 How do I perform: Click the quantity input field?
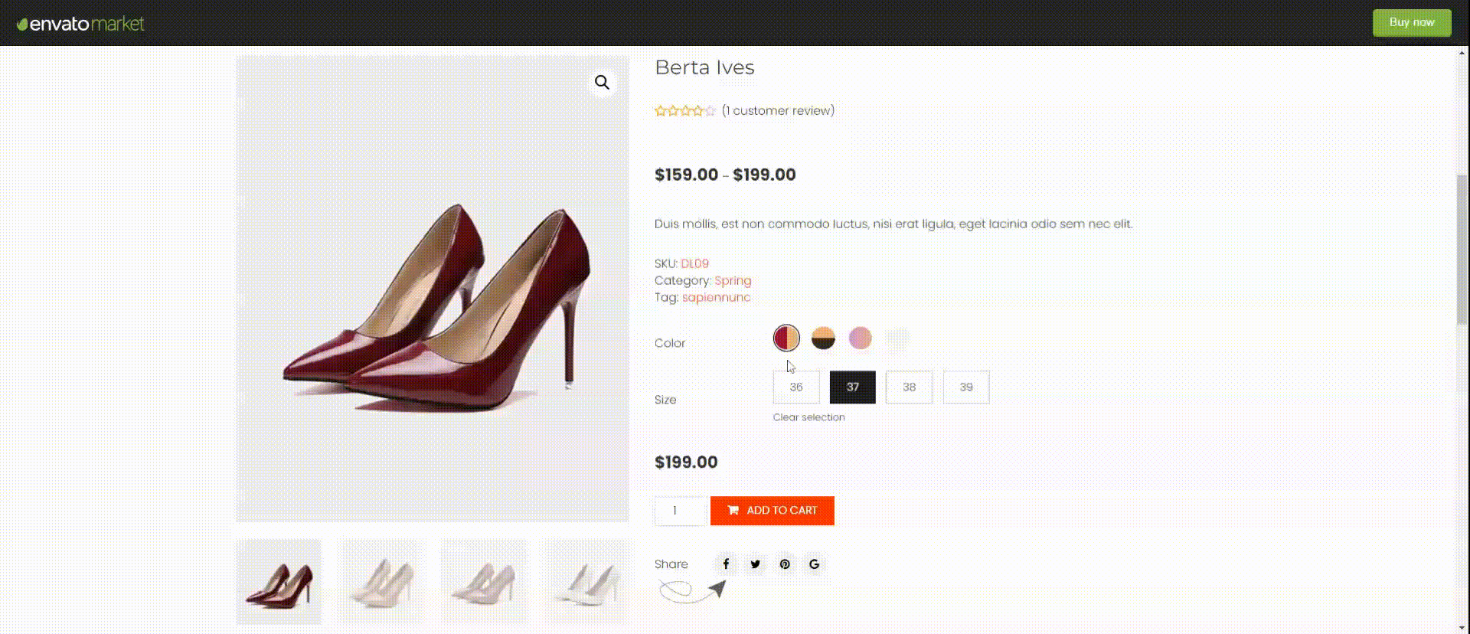point(680,511)
